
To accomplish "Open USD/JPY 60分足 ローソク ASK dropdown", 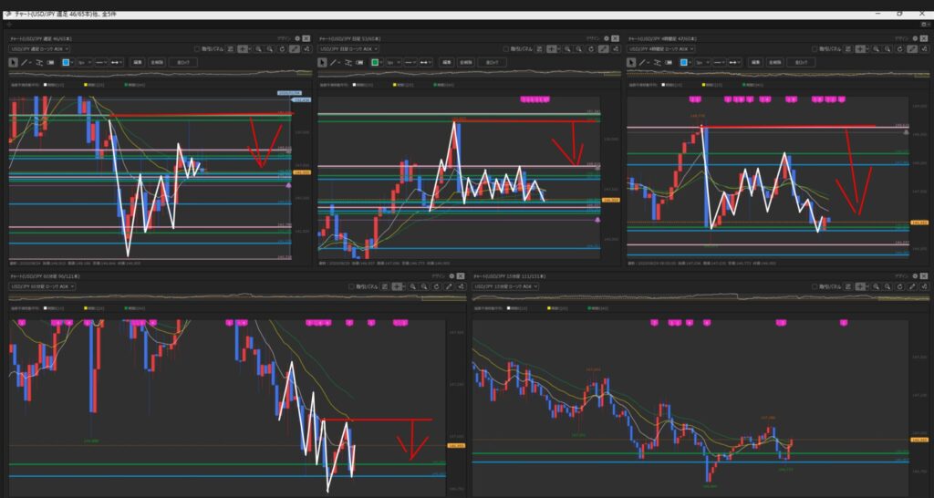I will tap(42, 286).
